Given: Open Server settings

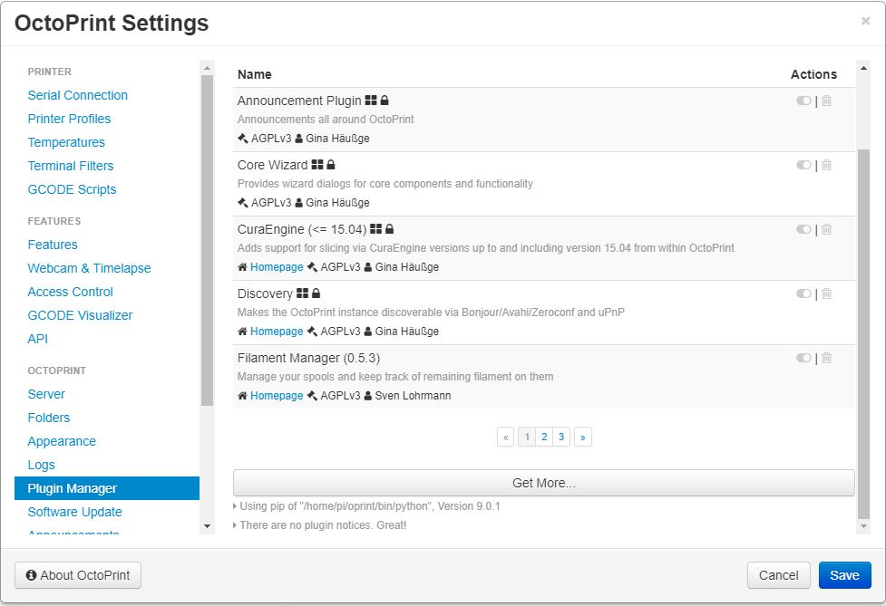Looking at the screenshot, I should click(x=46, y=394).
